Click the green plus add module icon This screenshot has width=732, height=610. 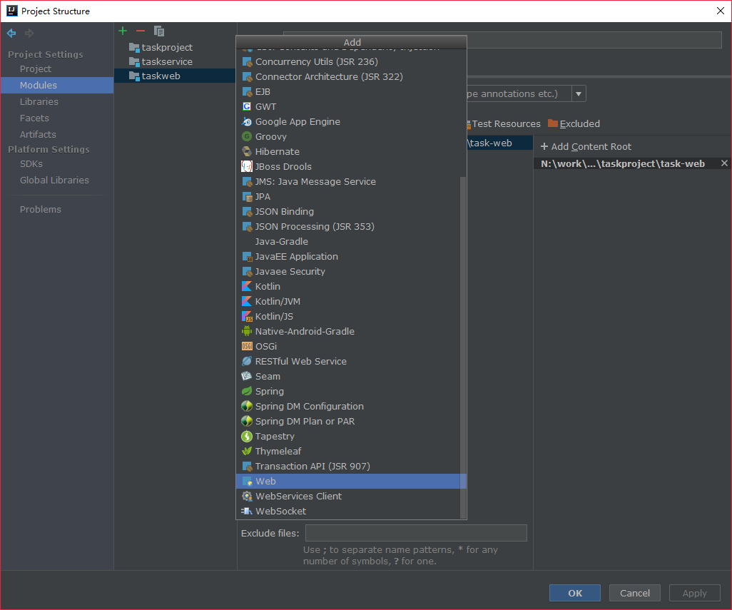click(123, 31)
